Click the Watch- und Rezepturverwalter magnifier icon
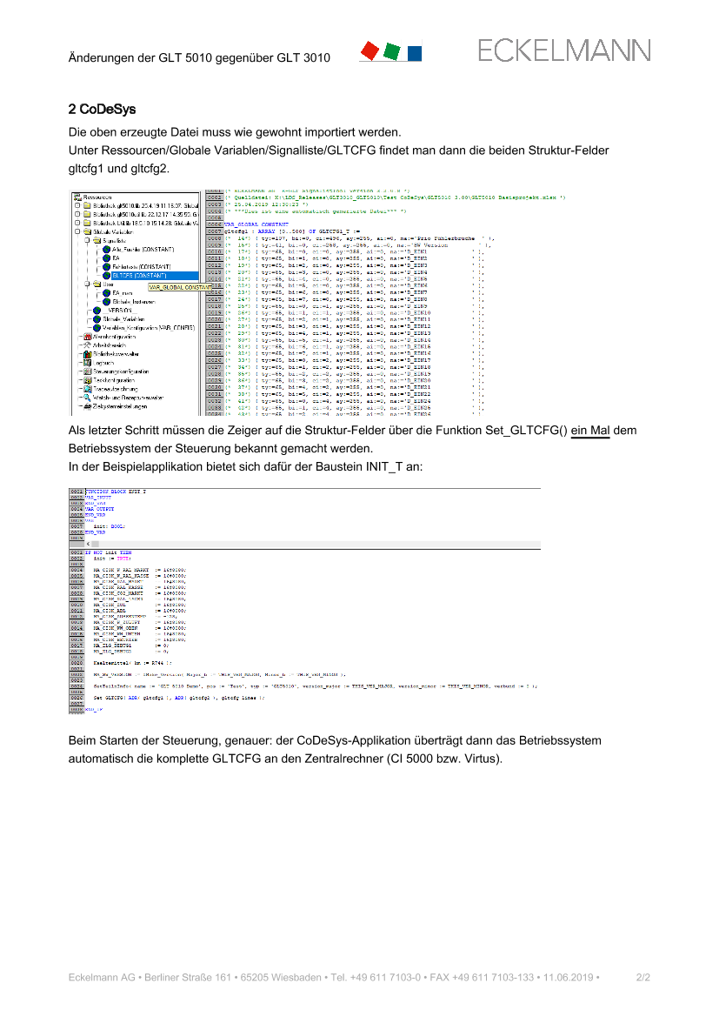 87,398
